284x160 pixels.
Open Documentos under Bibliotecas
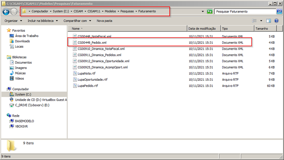pos(23,63)
